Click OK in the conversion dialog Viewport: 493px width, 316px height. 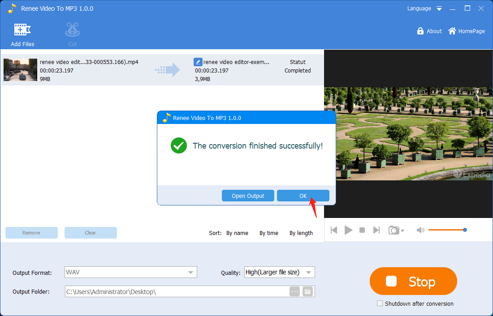pos(303,196)
